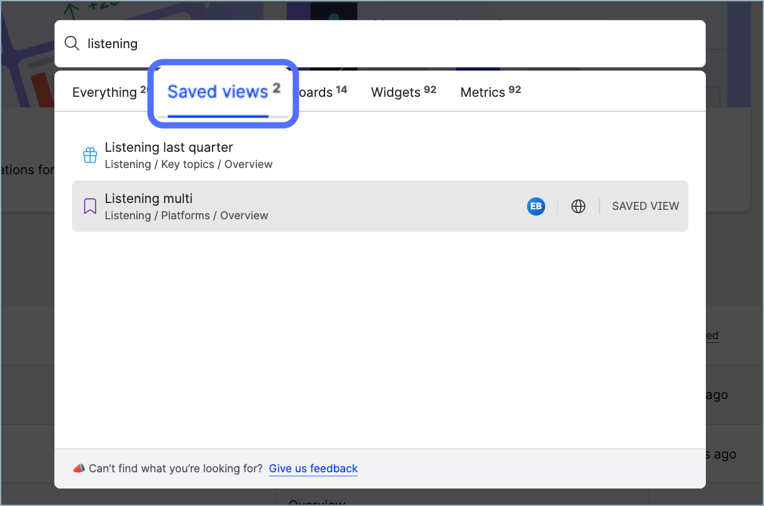Open the EB user avatar on Listening multi
This screenshot has width=764, height=506.
click(536, 206)
